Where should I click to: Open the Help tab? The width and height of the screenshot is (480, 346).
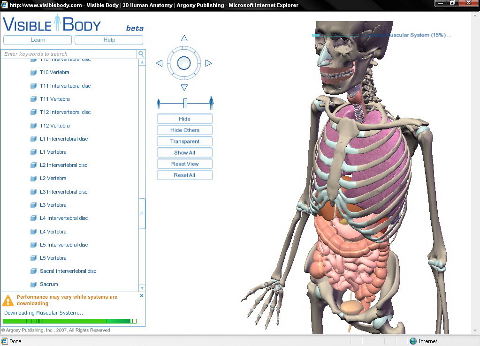pos(109,40)
